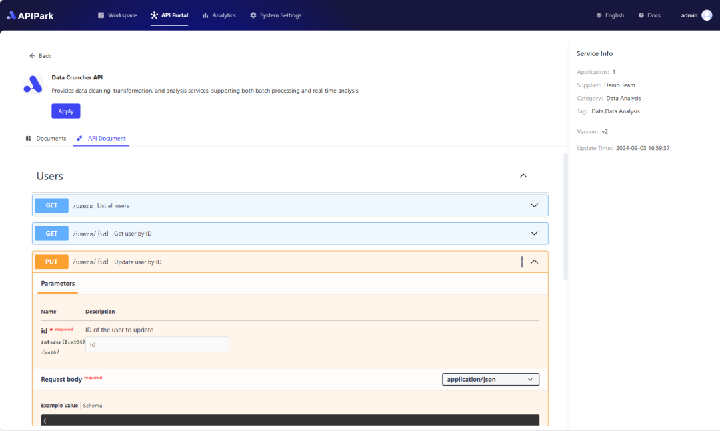Expand the GET /users/{id} endpoint
This screenshot has width=720, height=431.
[534, 234]
